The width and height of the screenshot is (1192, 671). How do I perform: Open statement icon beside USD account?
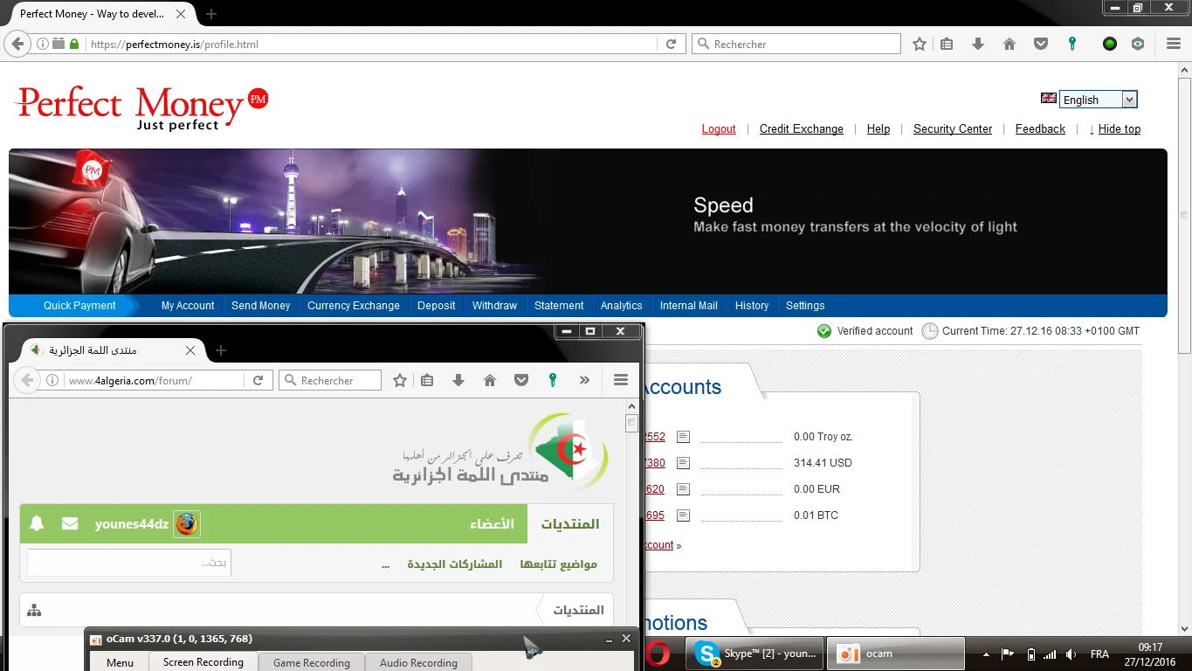(683, 463)
